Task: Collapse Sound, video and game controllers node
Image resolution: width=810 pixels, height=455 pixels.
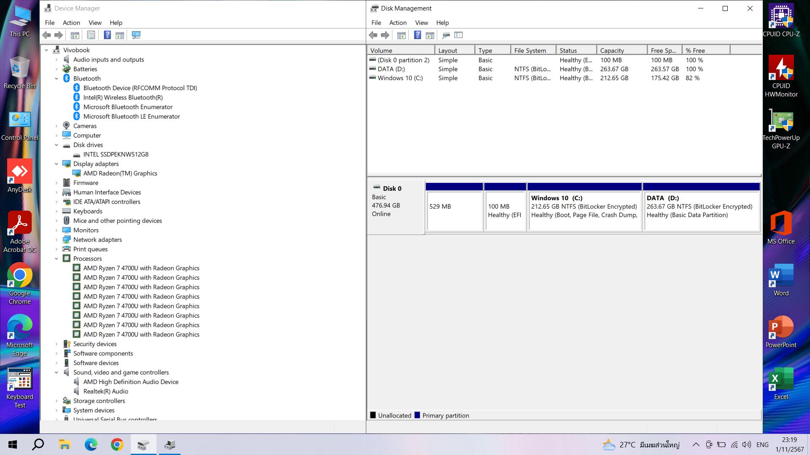Action: tap(57, 372)
